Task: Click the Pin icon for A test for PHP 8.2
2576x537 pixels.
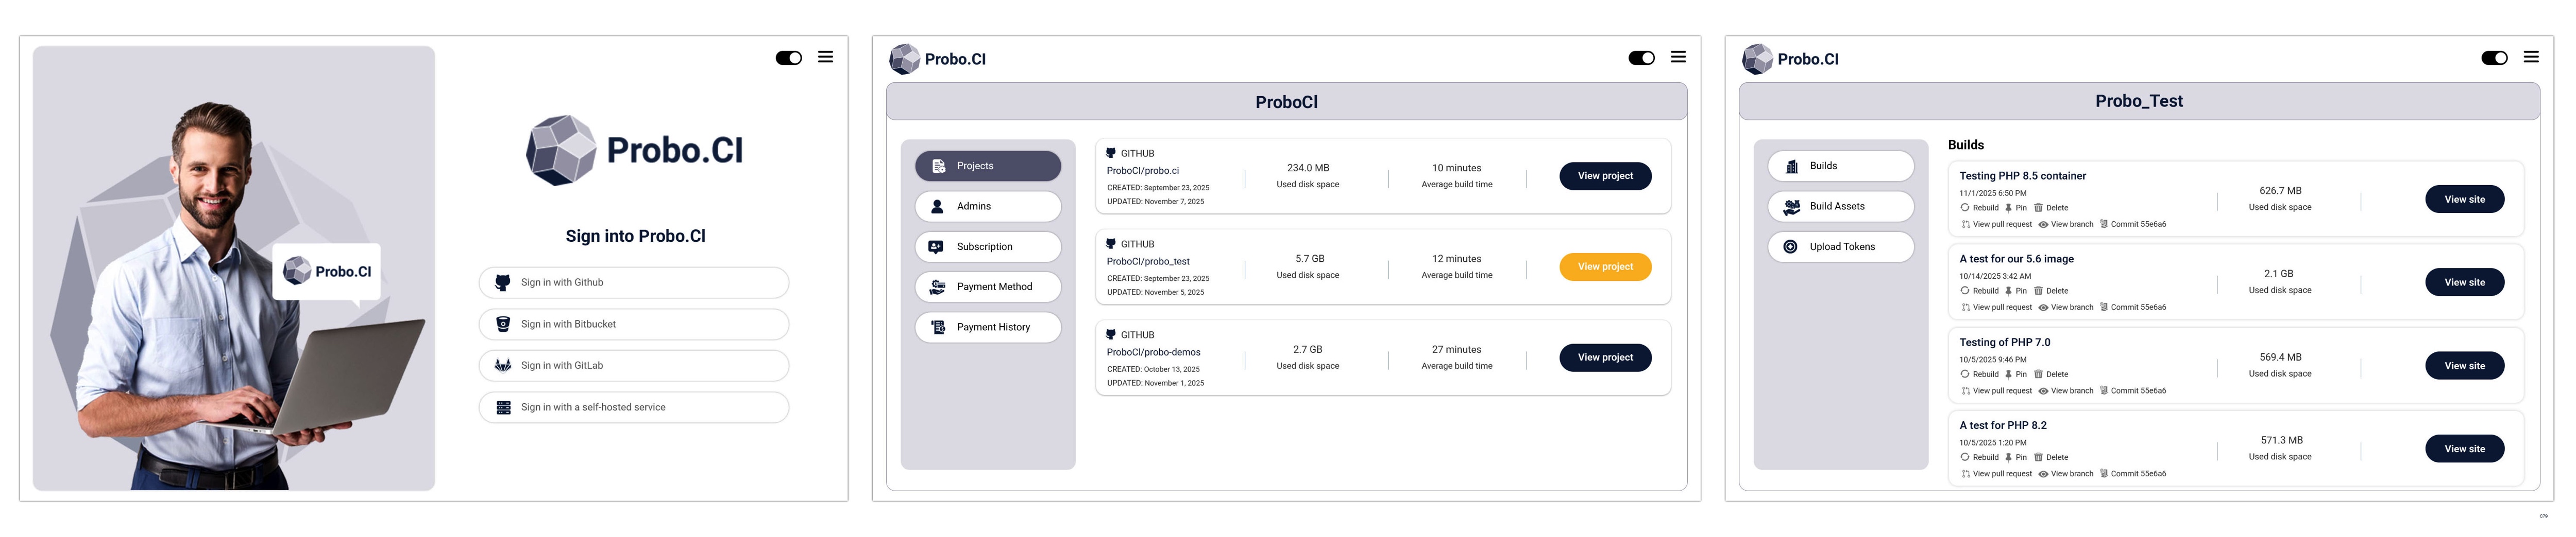Action: (x=2008, y=457)
